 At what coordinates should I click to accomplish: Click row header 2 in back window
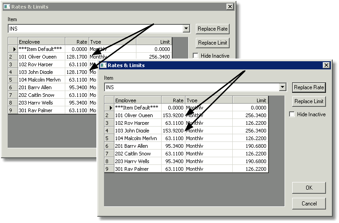coord(13,57)
